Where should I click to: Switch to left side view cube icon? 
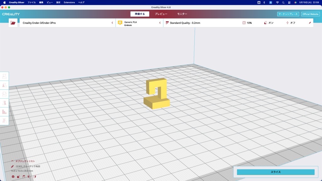(29, 177)
